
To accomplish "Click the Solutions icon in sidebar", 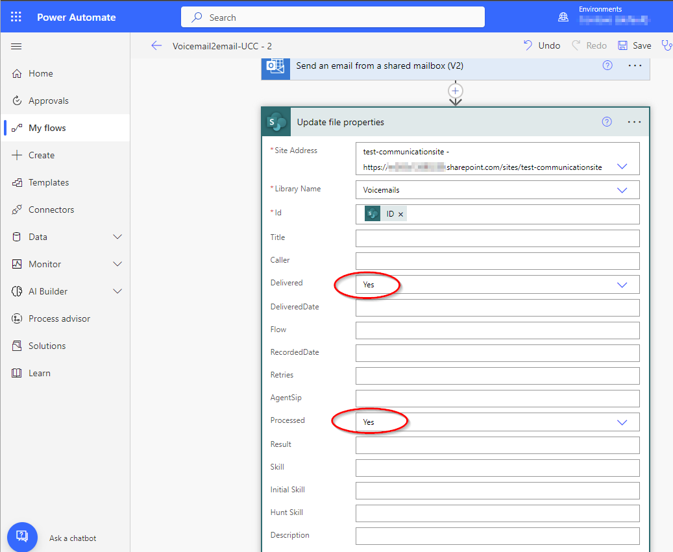I will (17, 346).
